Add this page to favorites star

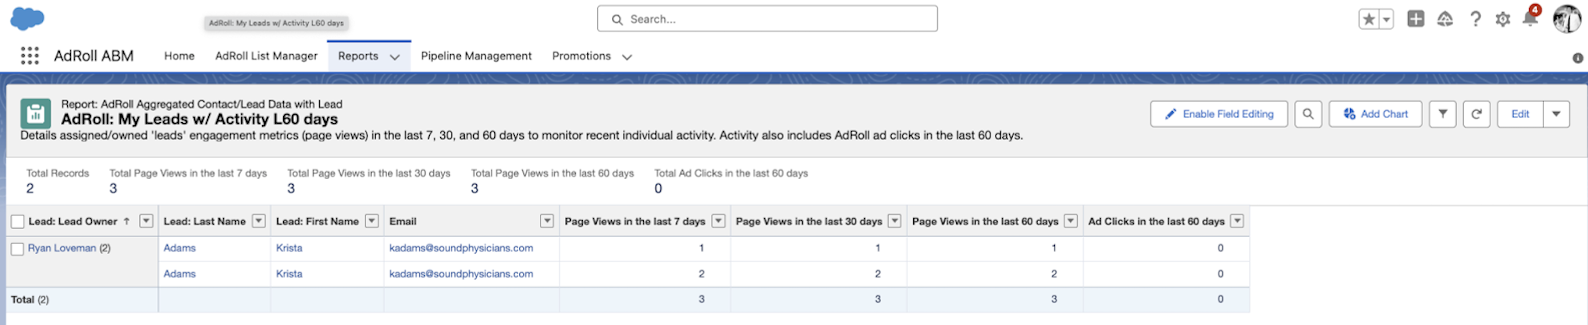pos(1369,19)
